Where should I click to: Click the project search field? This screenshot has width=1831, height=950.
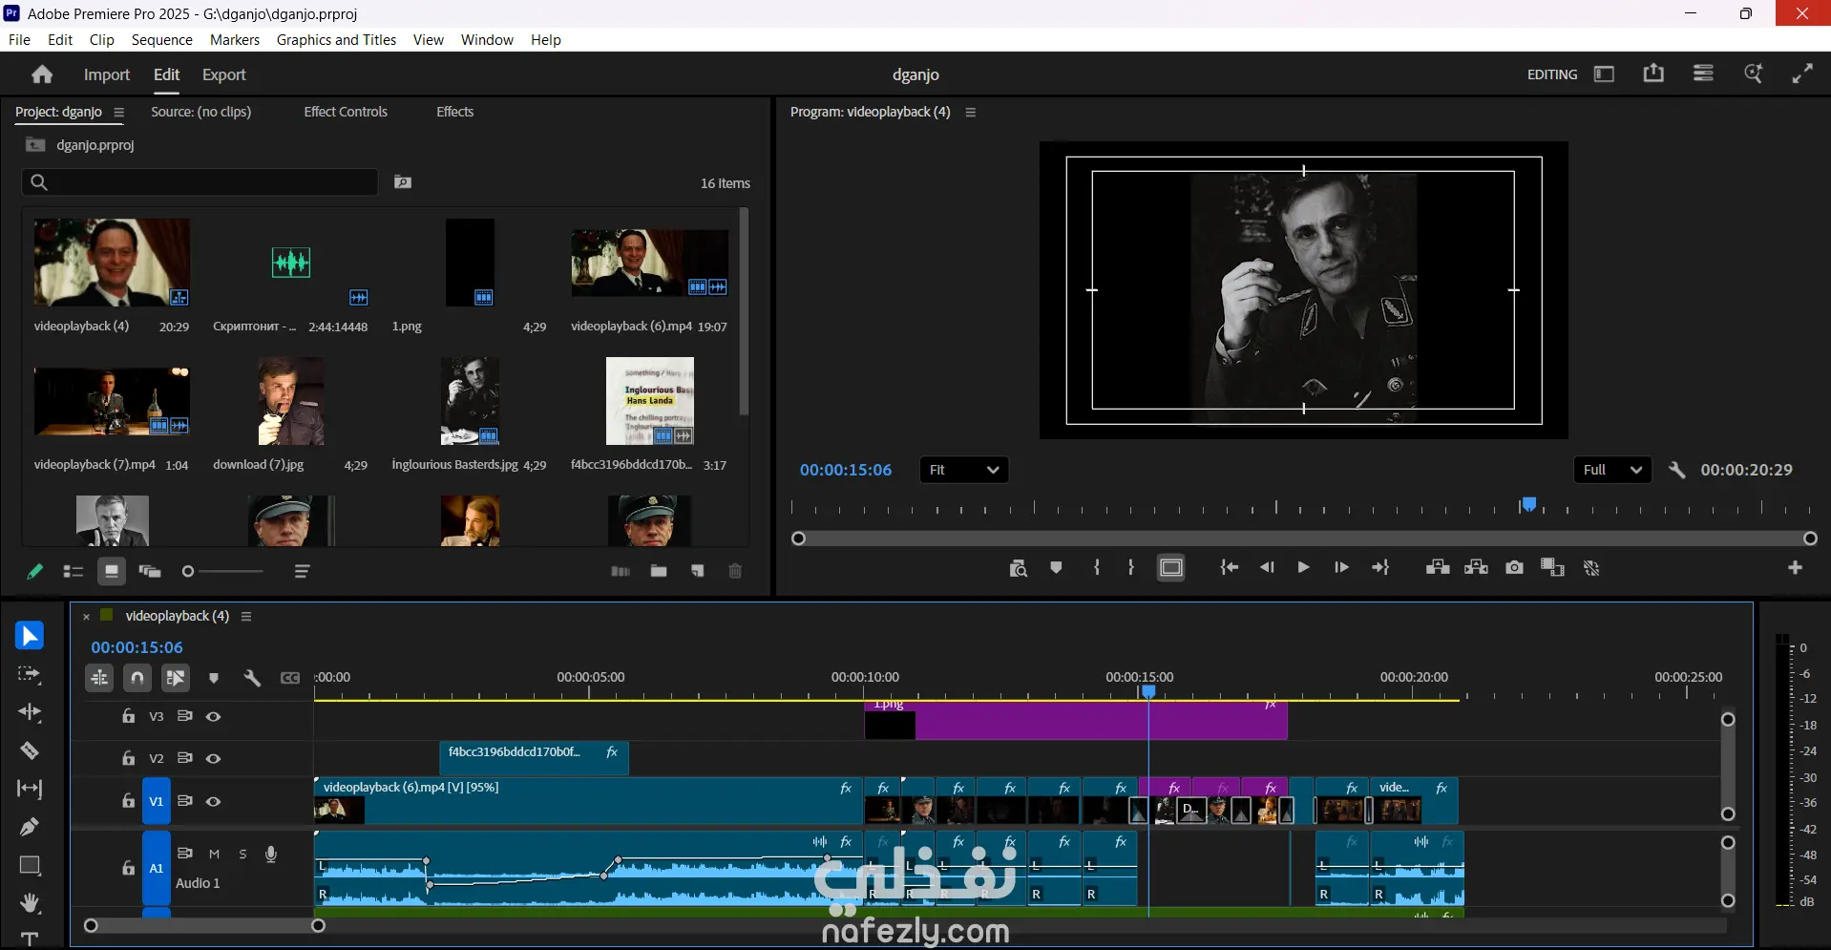coord(200,182)
